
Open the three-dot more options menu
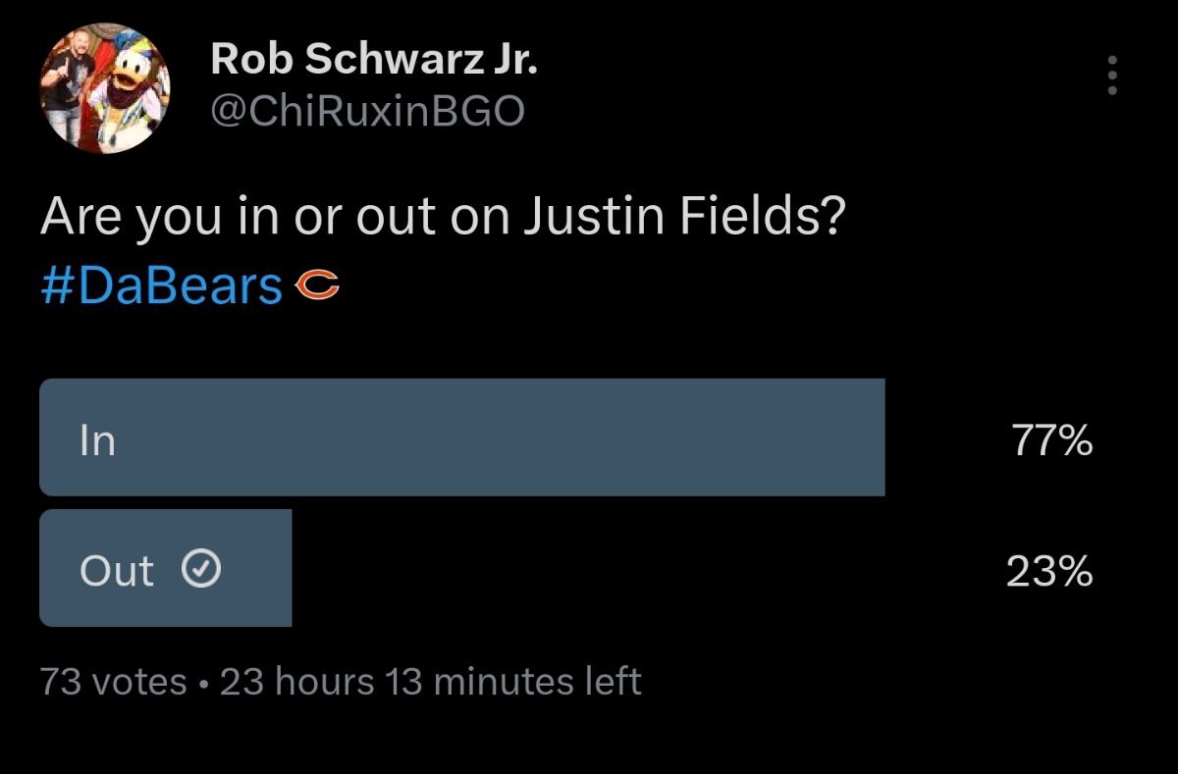1112,75
